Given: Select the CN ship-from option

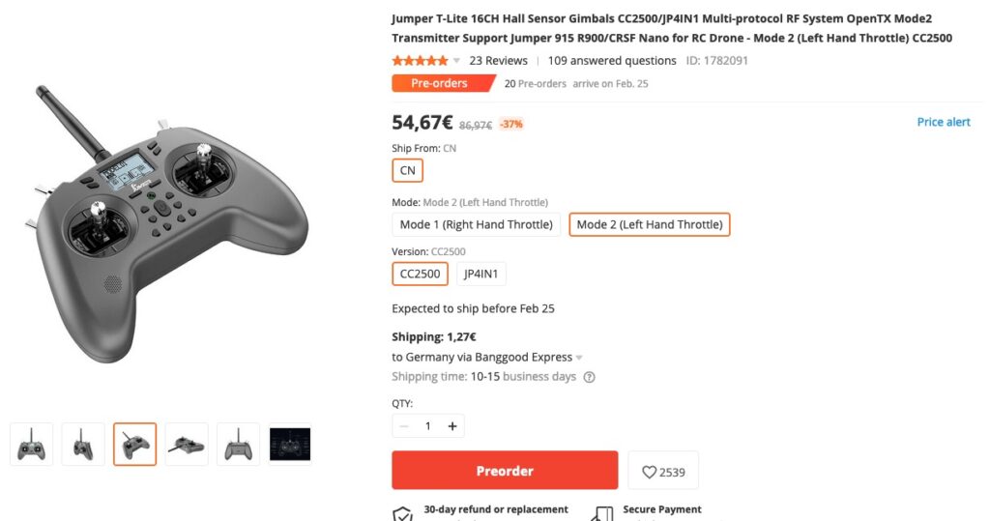Looking at the screenshot, I should [407, 170].
